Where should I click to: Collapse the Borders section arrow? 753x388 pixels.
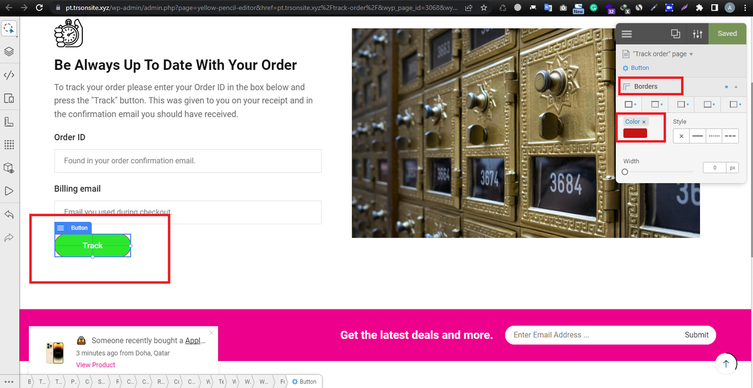(735, 87)
